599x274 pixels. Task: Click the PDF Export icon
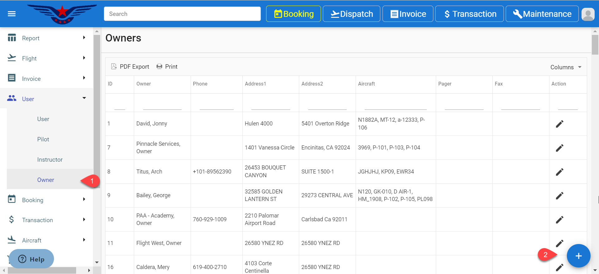[114, 66]
